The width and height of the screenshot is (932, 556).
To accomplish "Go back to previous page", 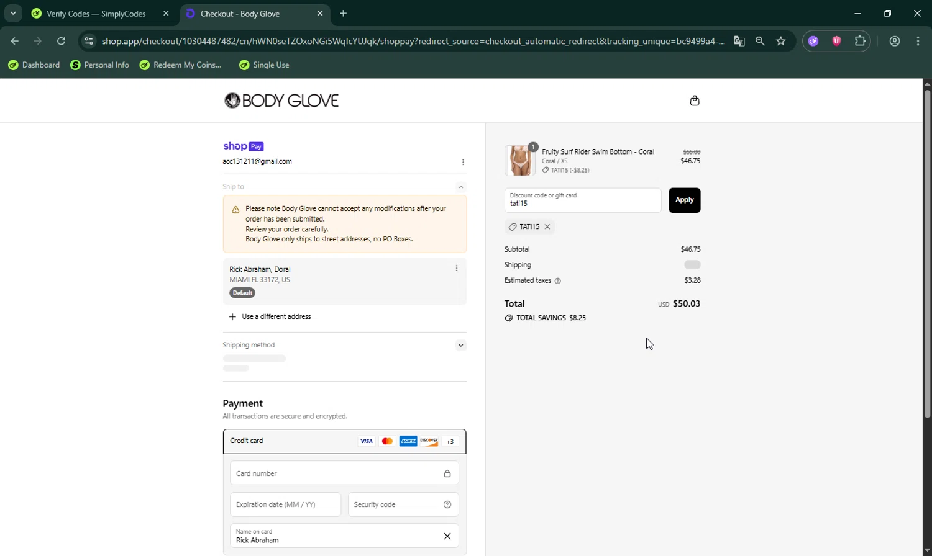I will 15,41.
